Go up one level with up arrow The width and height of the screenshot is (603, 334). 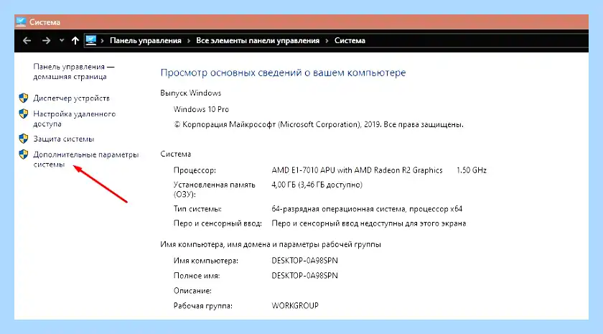click(75, 40)
